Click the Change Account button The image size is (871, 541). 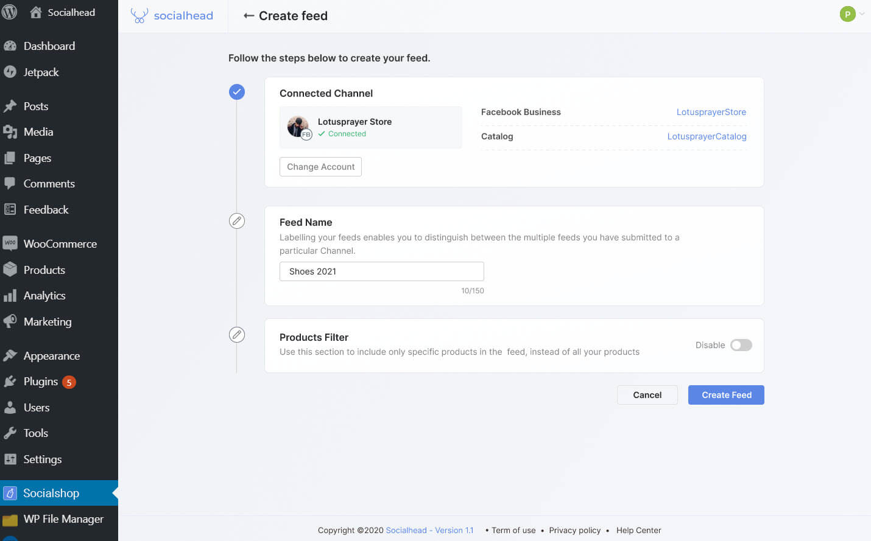[320, 167]
